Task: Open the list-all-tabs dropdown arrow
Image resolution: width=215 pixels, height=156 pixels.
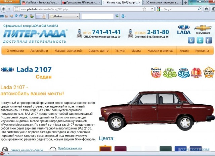Action: 191,2
